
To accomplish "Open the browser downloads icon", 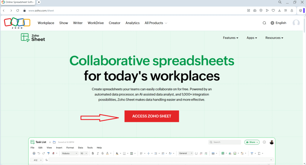I will click(x=279, y=10).
